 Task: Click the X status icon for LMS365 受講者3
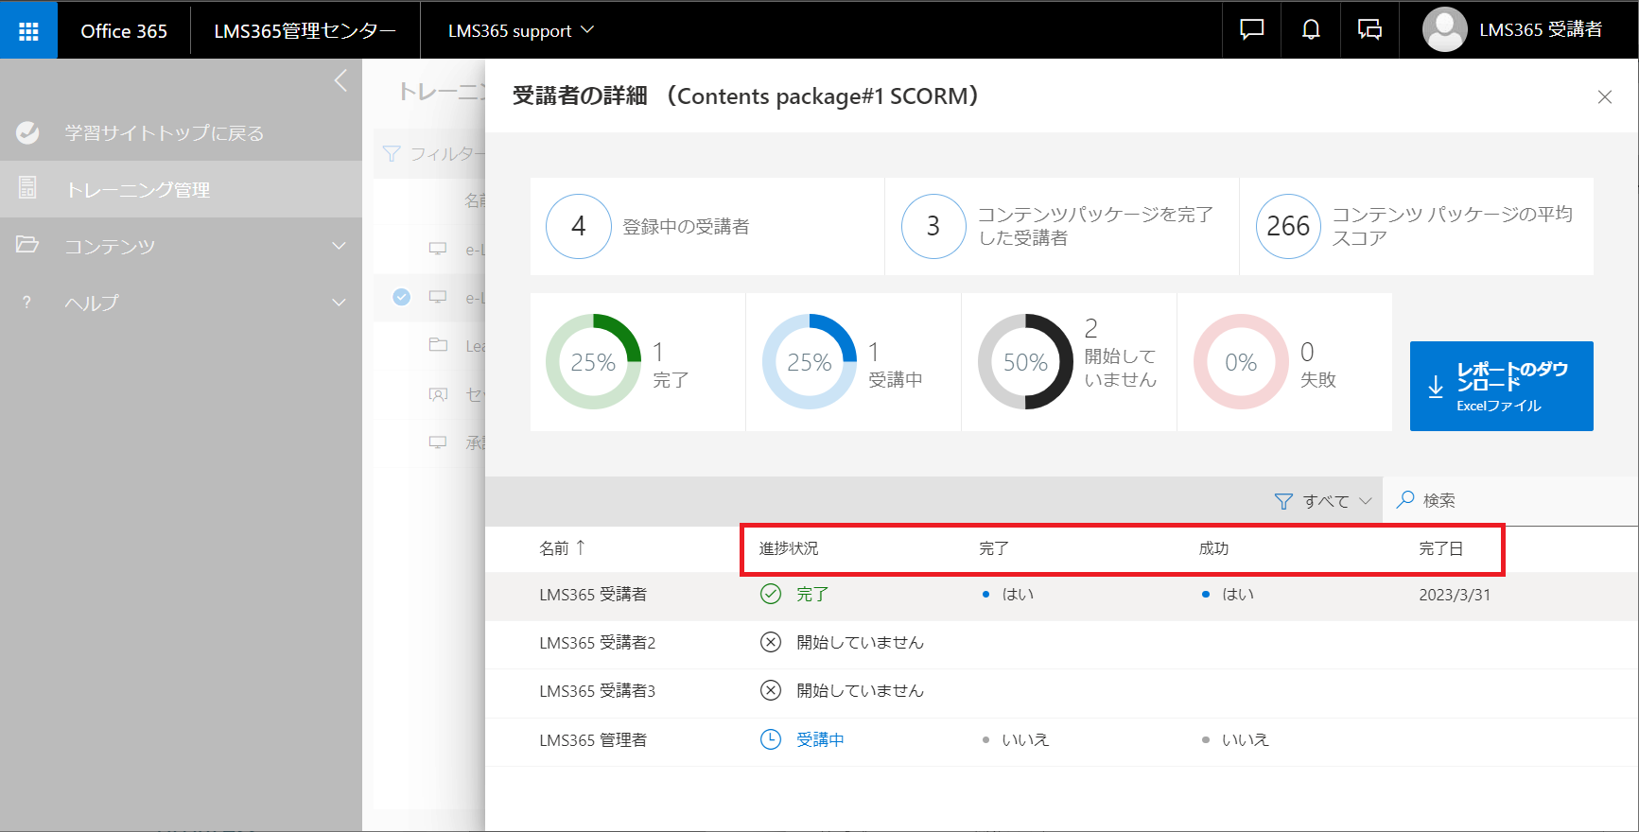(x=771, y=690)
